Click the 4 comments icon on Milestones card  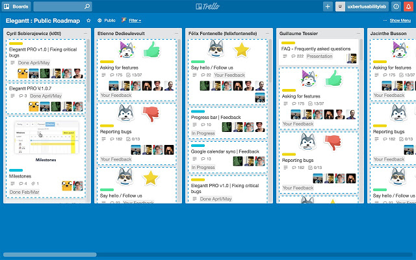pos(23,183)
